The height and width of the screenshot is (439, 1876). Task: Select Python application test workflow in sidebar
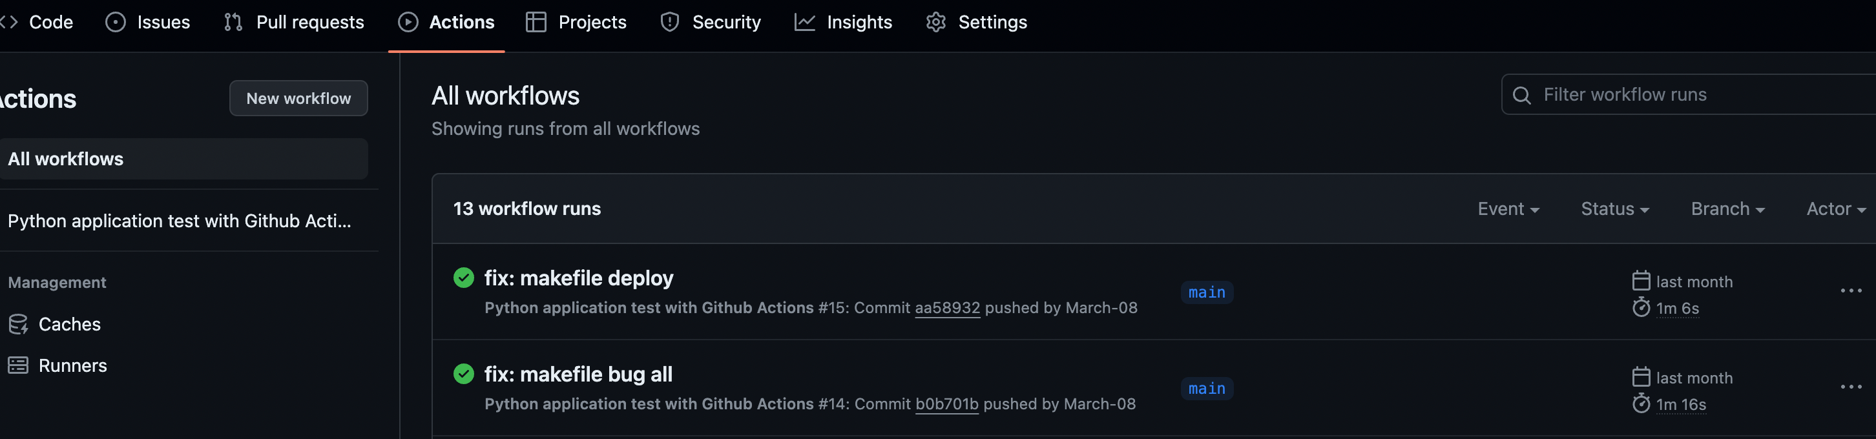tap(179, 221)
